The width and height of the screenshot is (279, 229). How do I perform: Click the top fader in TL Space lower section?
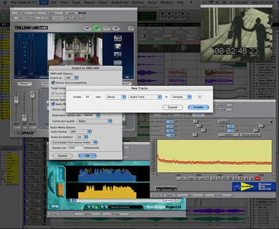32,95
